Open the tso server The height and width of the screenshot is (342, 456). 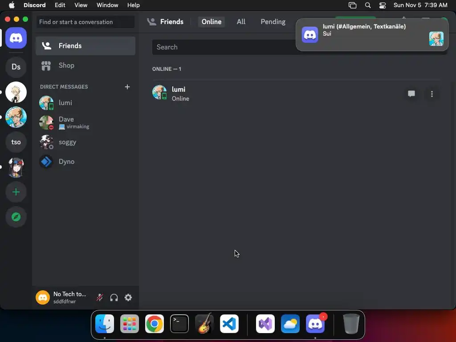[x=16, y=142]
